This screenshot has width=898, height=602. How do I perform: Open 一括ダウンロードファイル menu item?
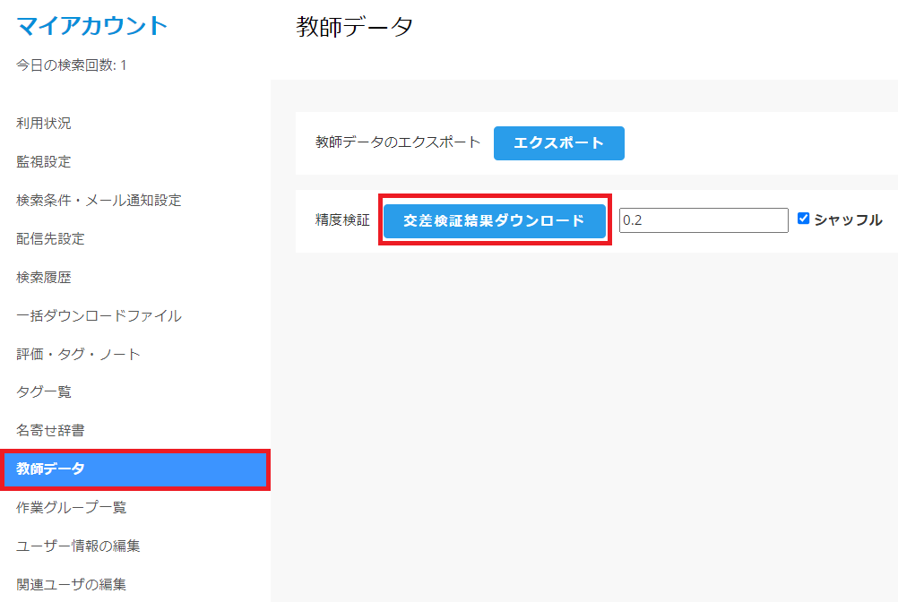point(99,316)
